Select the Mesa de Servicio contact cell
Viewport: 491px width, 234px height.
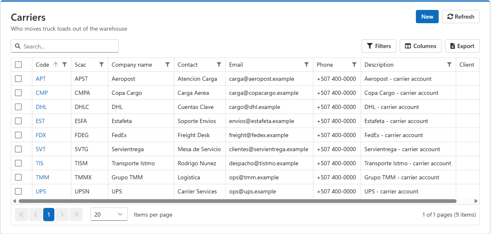click(200, 150)
